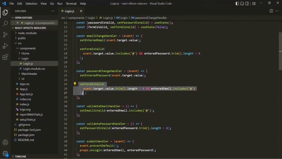This screenshot has width=282, height=159.
Task: Open the Edit menu
Action: 19,4
